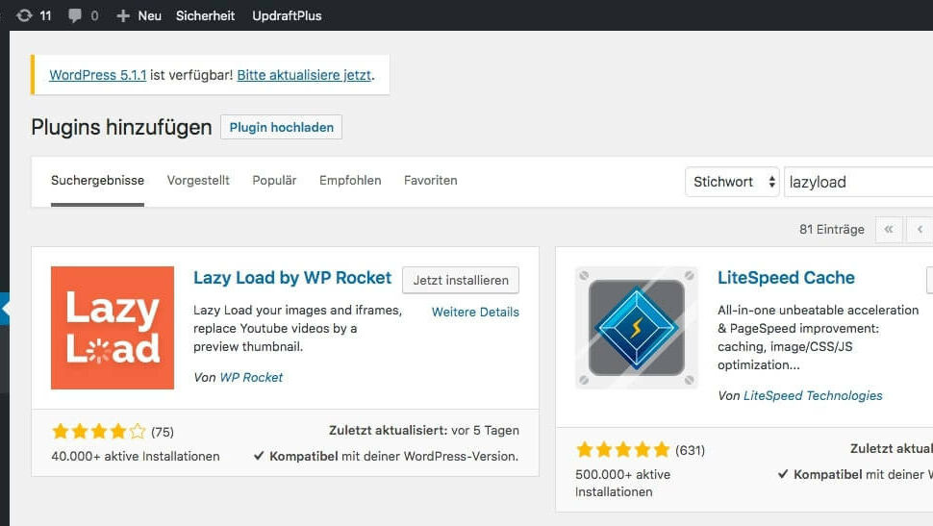This screenshot has width=933, height=526.
Task: Click the Lazy Load compatibility checkmark
Action: click(259, 457)
